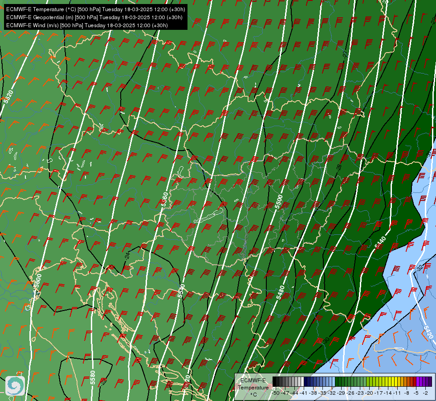Click the 5580 geopotential contour label
This screenshot has height=401, width=436.
pyautogui.click(x=93, y=377)
